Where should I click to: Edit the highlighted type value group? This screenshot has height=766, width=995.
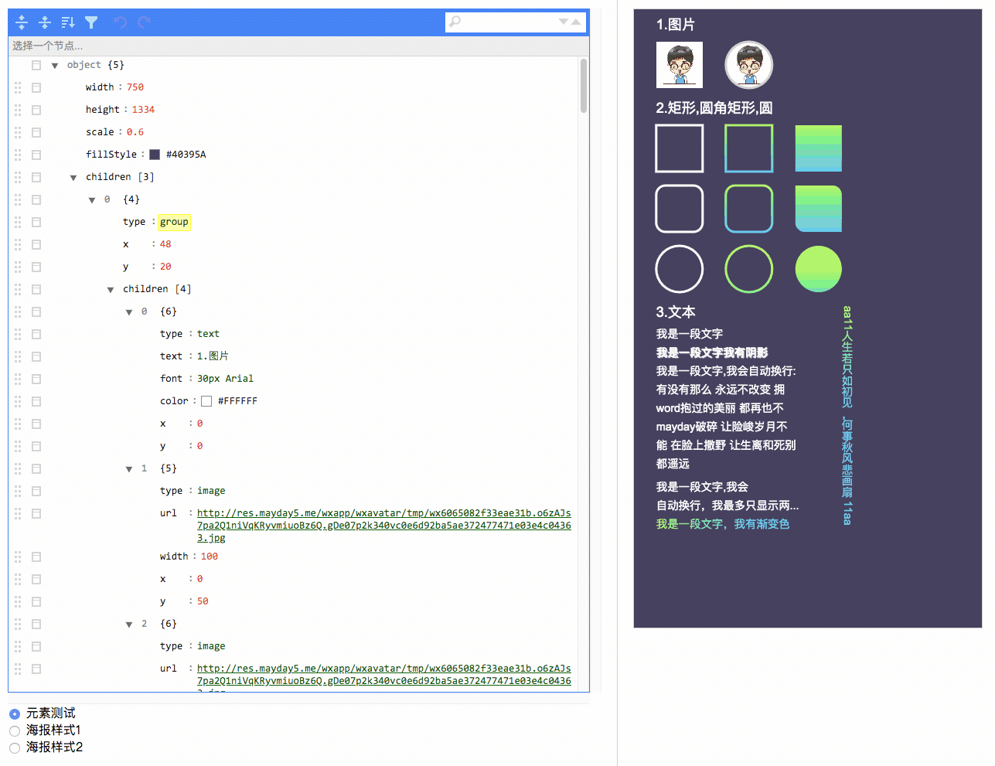click(174, 222)
